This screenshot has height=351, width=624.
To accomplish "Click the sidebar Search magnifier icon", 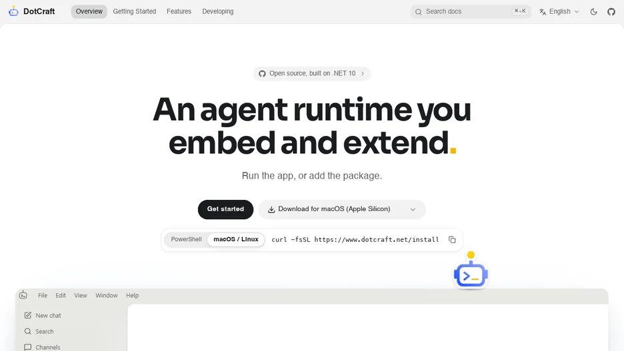I will [x=27, y=331].
